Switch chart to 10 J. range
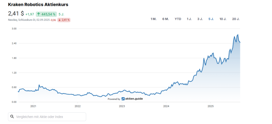The width and height of the screenshot is (272, 124). click(223, 19)
